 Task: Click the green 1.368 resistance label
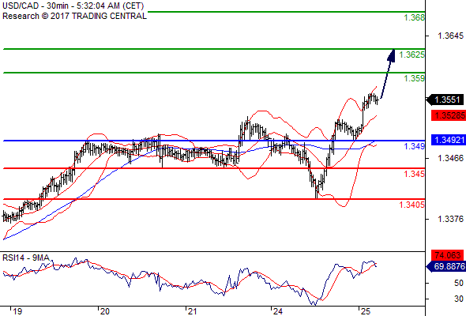click(415, 17)
